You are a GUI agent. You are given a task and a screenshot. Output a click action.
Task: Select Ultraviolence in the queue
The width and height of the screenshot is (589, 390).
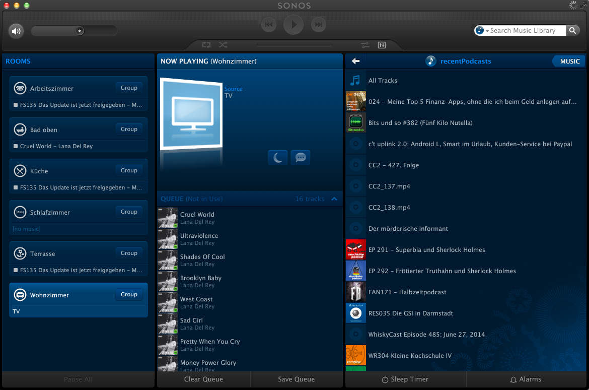250,239
